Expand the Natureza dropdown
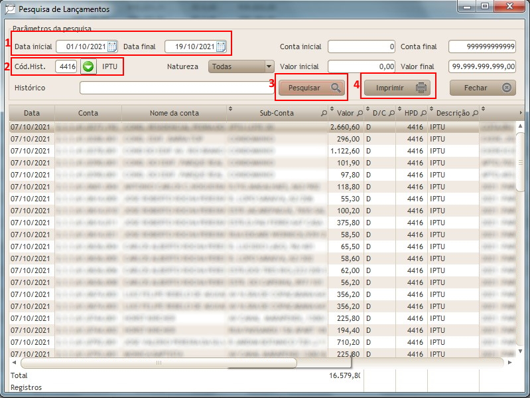Viewport: 530px width, 398px height. (x=269, y=66)
